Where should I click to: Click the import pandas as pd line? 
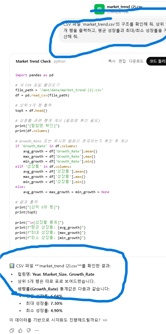pos(34,75)
